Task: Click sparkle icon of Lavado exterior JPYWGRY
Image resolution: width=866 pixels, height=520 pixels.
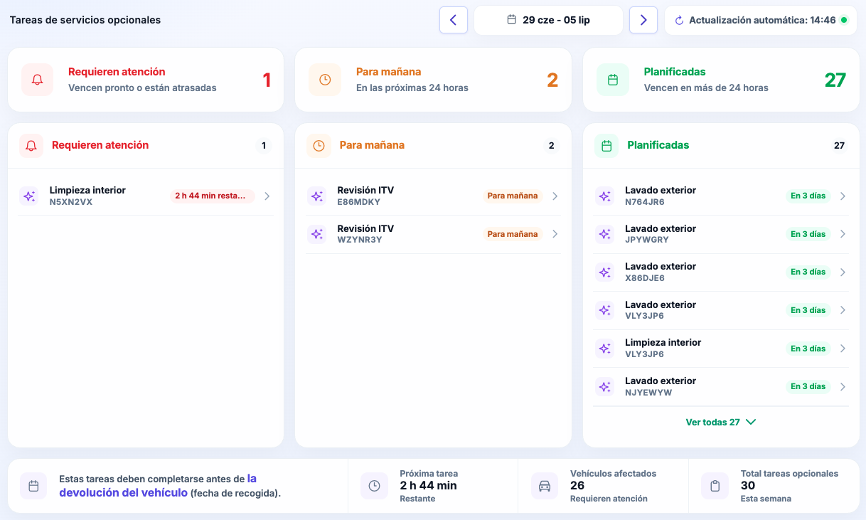Action: pos(604,234)
